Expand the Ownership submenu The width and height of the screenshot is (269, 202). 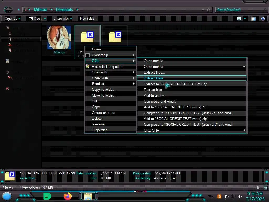[111, 55]
